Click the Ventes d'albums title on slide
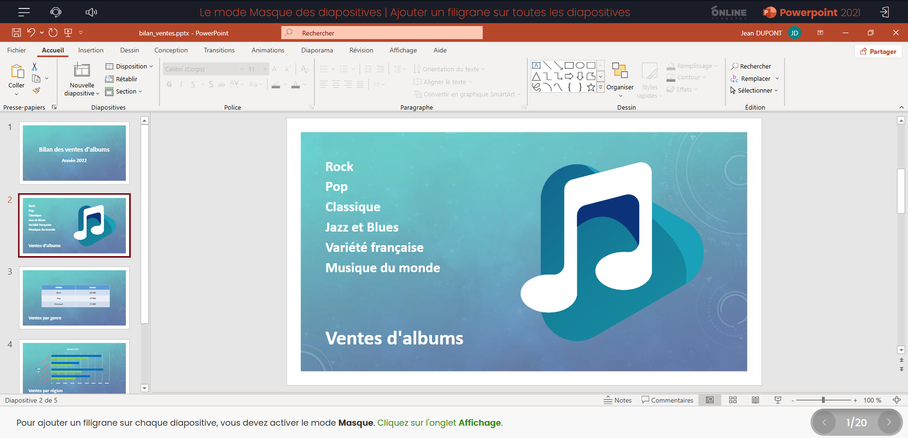908x438 pixels. tap(394, 338)
